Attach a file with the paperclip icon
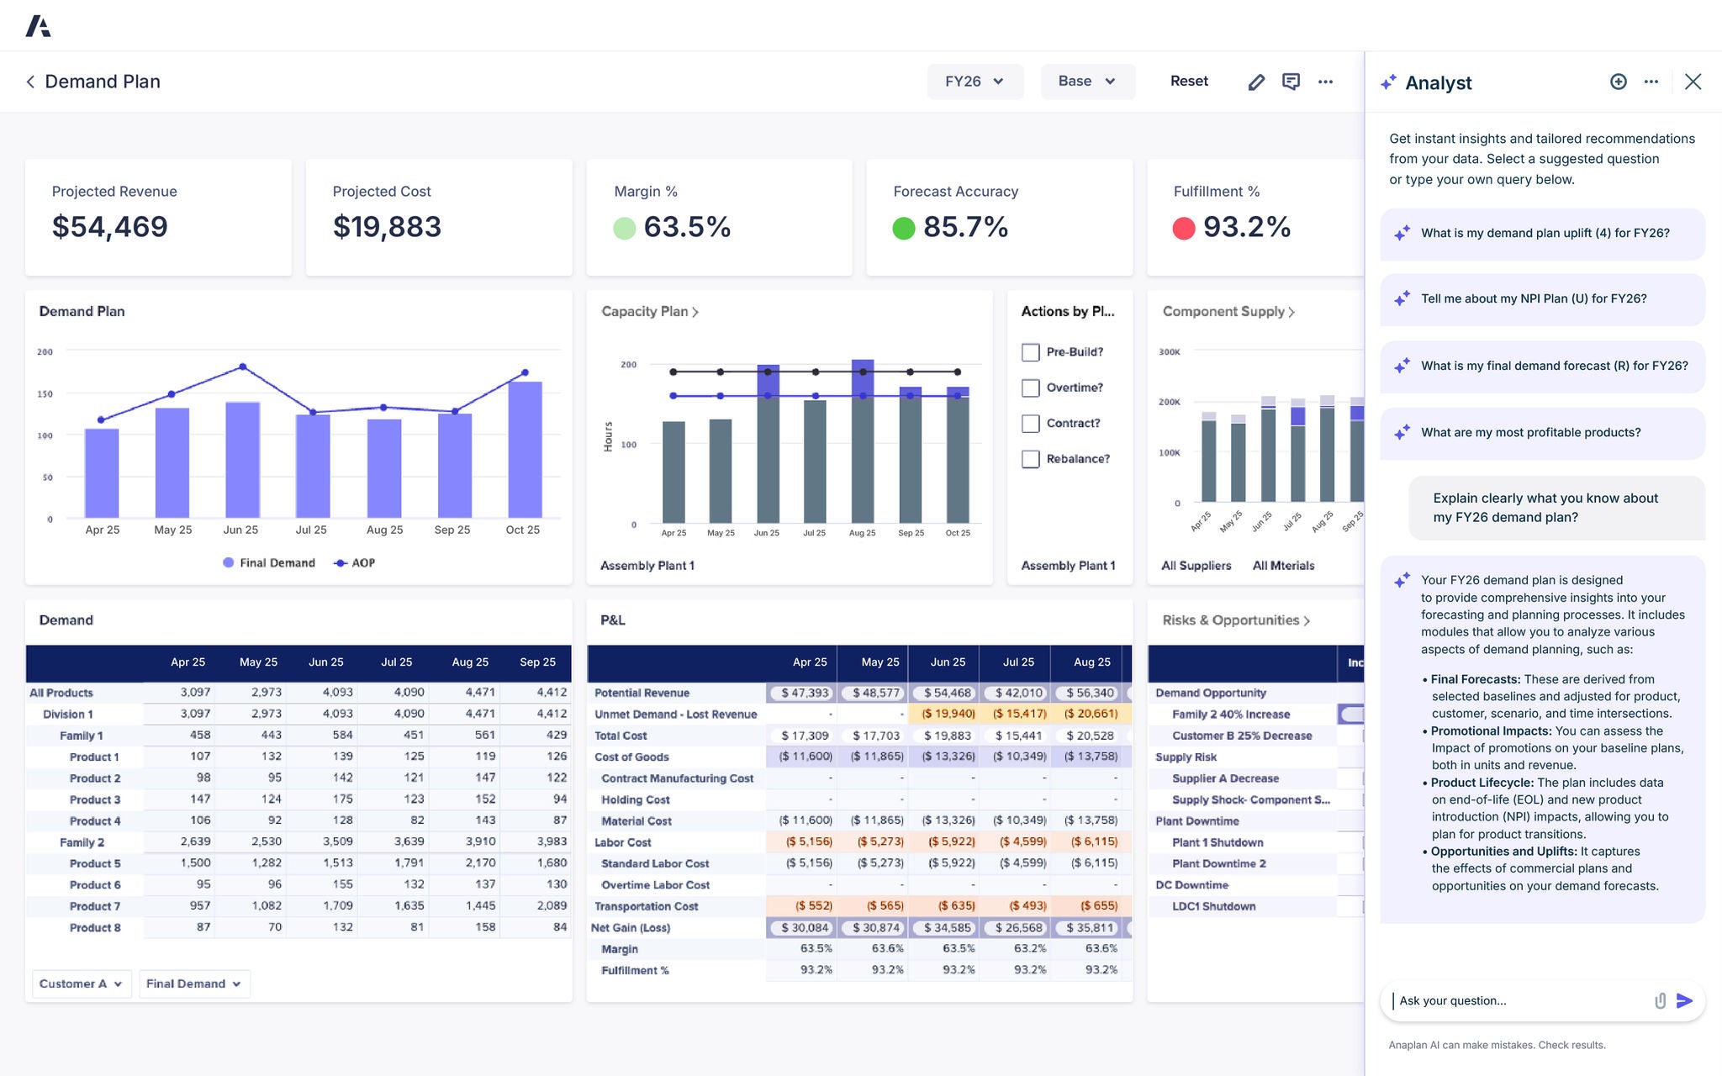1722x1076 pixels. click(1660, 1000)
